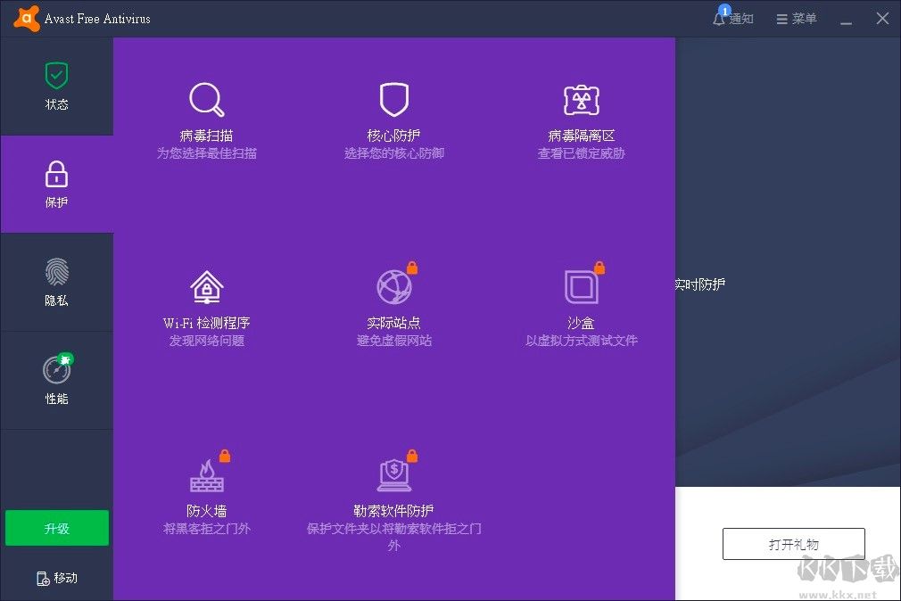Click the orange lock badge on 沙盒
The image size is (901, 601).
[x=599, y=267]
